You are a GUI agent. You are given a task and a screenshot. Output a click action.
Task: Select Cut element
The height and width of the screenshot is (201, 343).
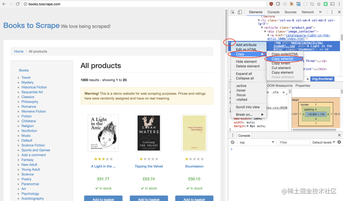click(285, 68)
